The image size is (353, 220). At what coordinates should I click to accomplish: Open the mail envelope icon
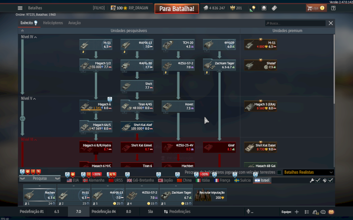pyautogui.click(x=331, y=212)
